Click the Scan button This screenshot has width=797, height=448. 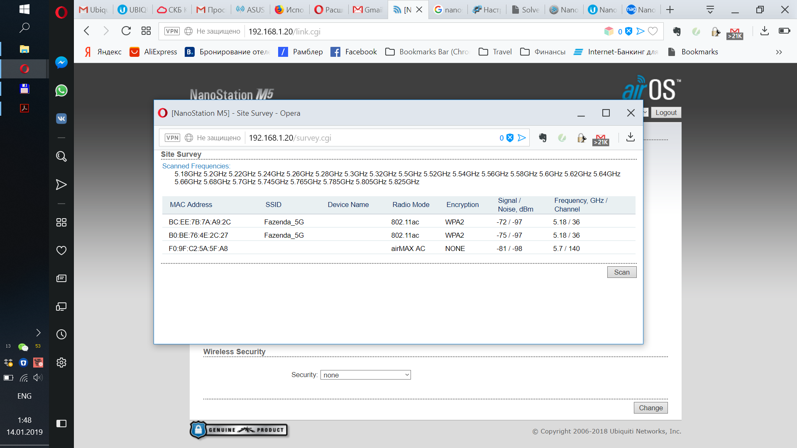pyautogui.click(x=622, y=272)
